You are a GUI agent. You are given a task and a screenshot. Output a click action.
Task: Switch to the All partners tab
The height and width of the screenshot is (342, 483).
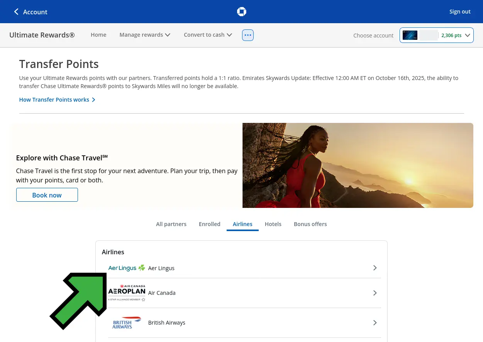(x=171, y=224)
